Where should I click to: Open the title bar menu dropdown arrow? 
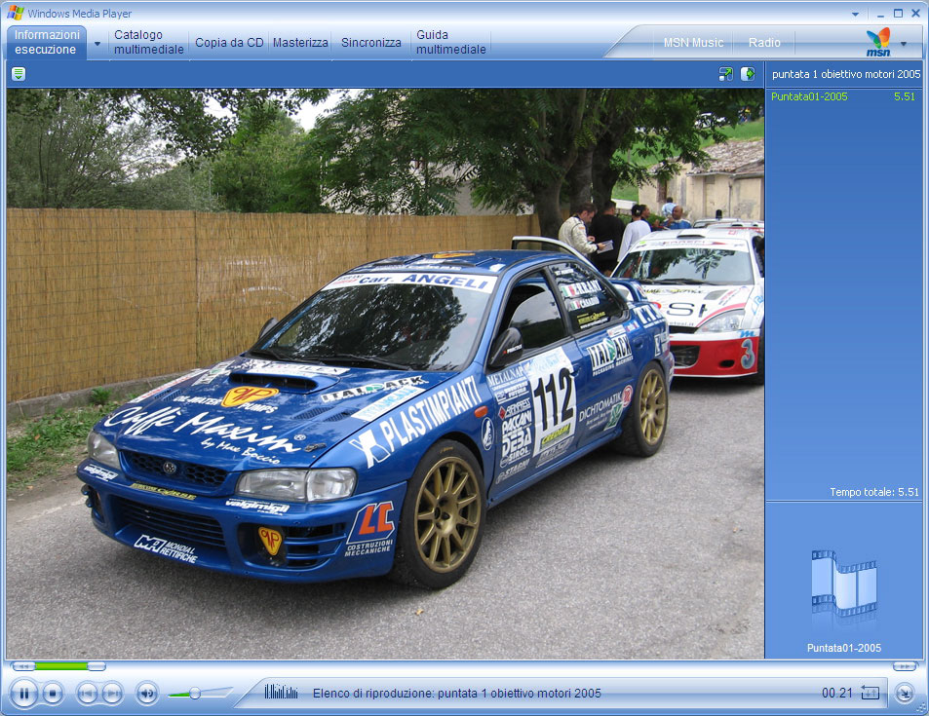pos(855,14)
